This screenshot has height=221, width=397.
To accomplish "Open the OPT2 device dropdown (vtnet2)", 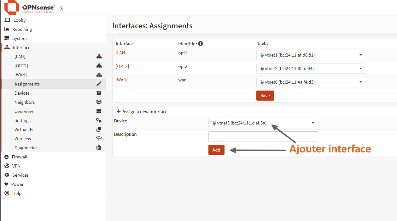I will (311, 69).
